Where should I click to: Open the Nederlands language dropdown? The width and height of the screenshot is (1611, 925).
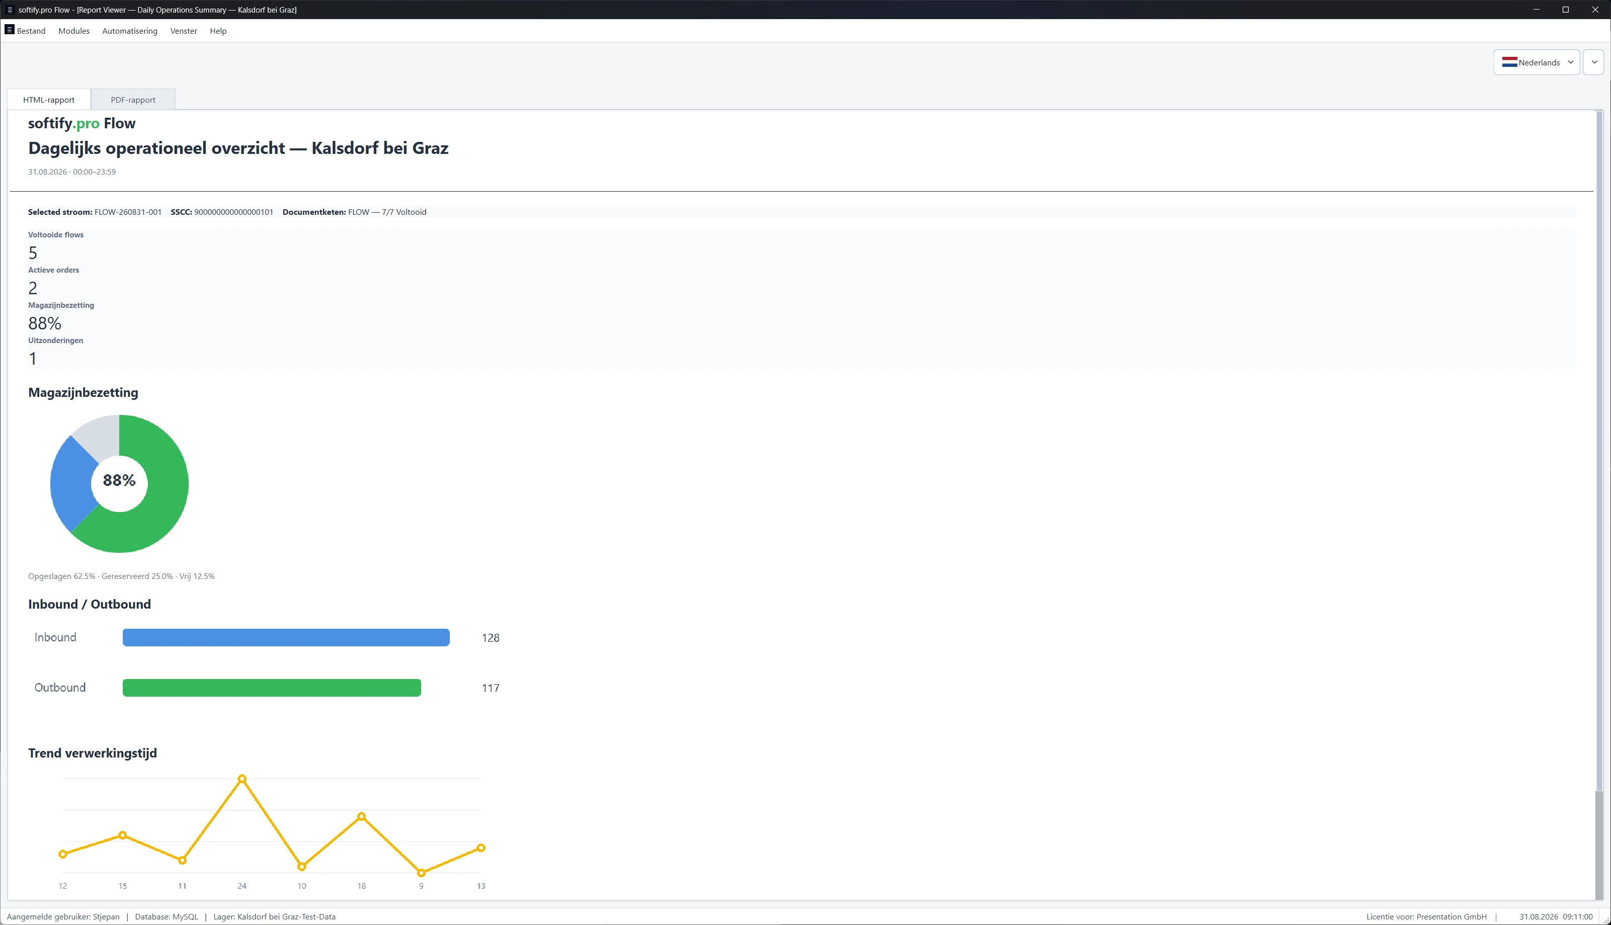point(1536,62)
